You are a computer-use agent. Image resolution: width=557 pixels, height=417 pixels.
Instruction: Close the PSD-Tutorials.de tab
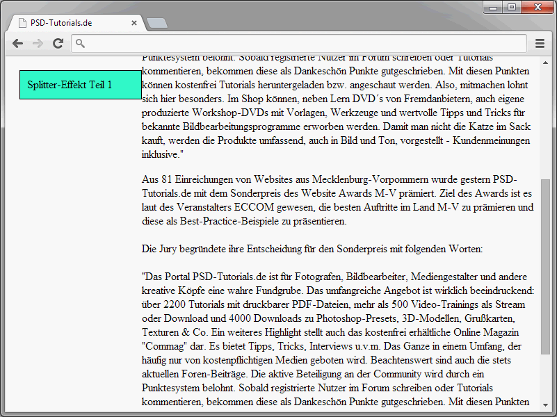coord(134,23)
